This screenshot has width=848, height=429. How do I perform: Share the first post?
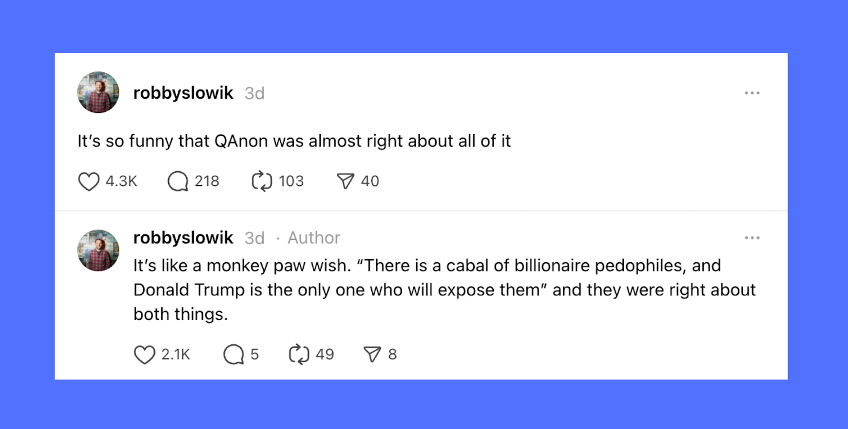point(345,180)
